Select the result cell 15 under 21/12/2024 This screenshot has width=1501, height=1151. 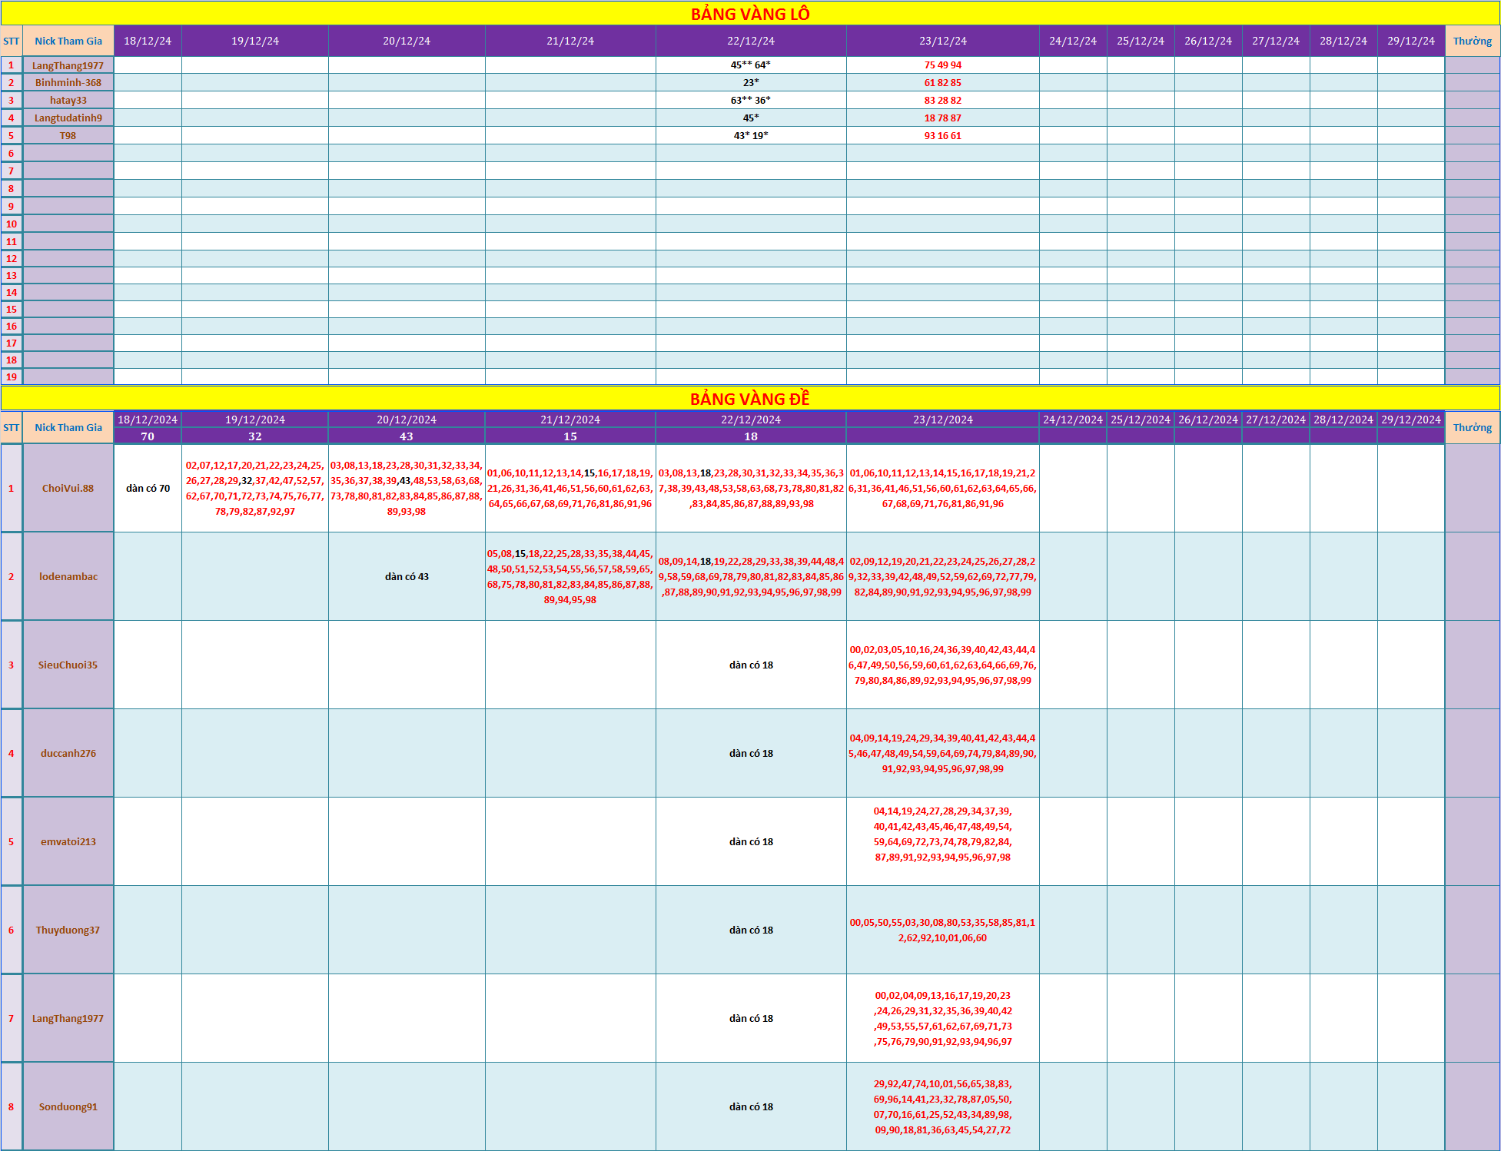click(570, 436)
